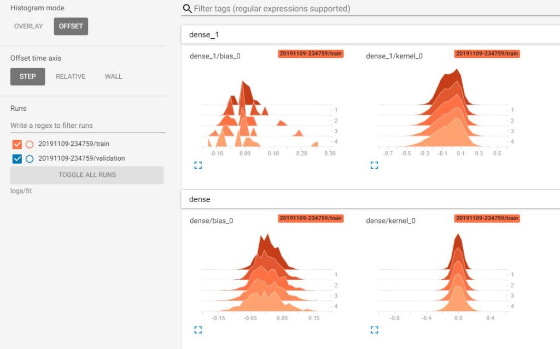The image size is (560, 349).
Task: Click the logs/fit directory label
Action: click(21, 191)
